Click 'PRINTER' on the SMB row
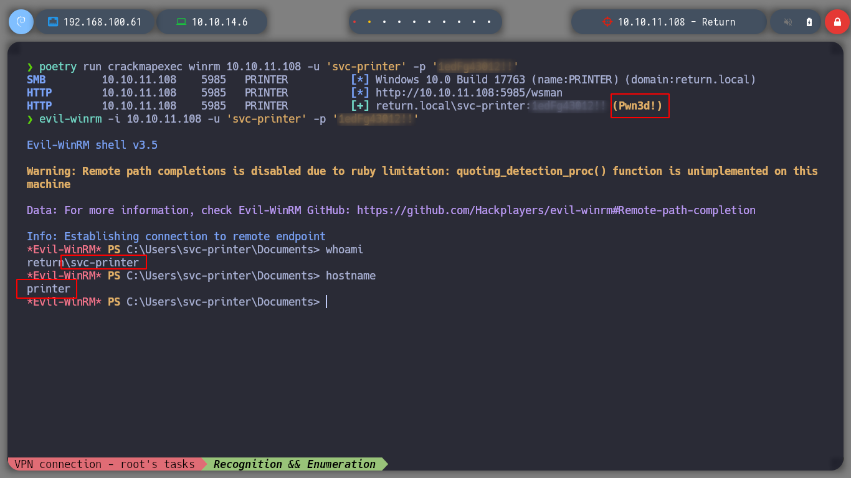The width and height of the screenshot is (851, 478). pos(267,80)
